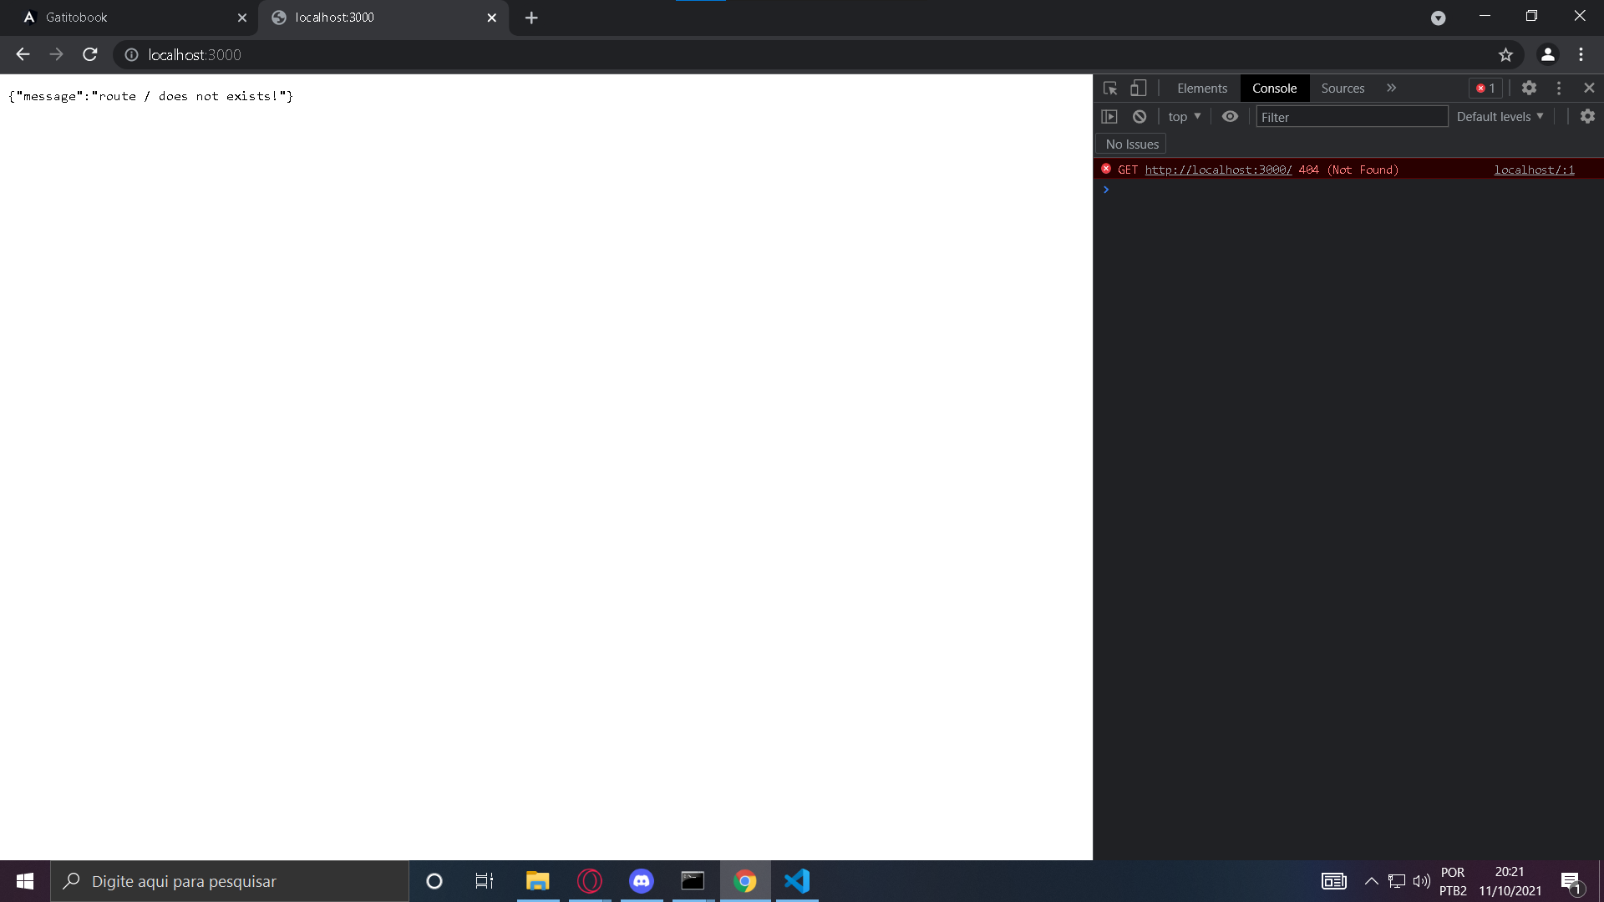This screenshot has width=1604, height=902.
Task: Click the browser forward arrow
Action: pyautogui.click(x=56, y=54)
